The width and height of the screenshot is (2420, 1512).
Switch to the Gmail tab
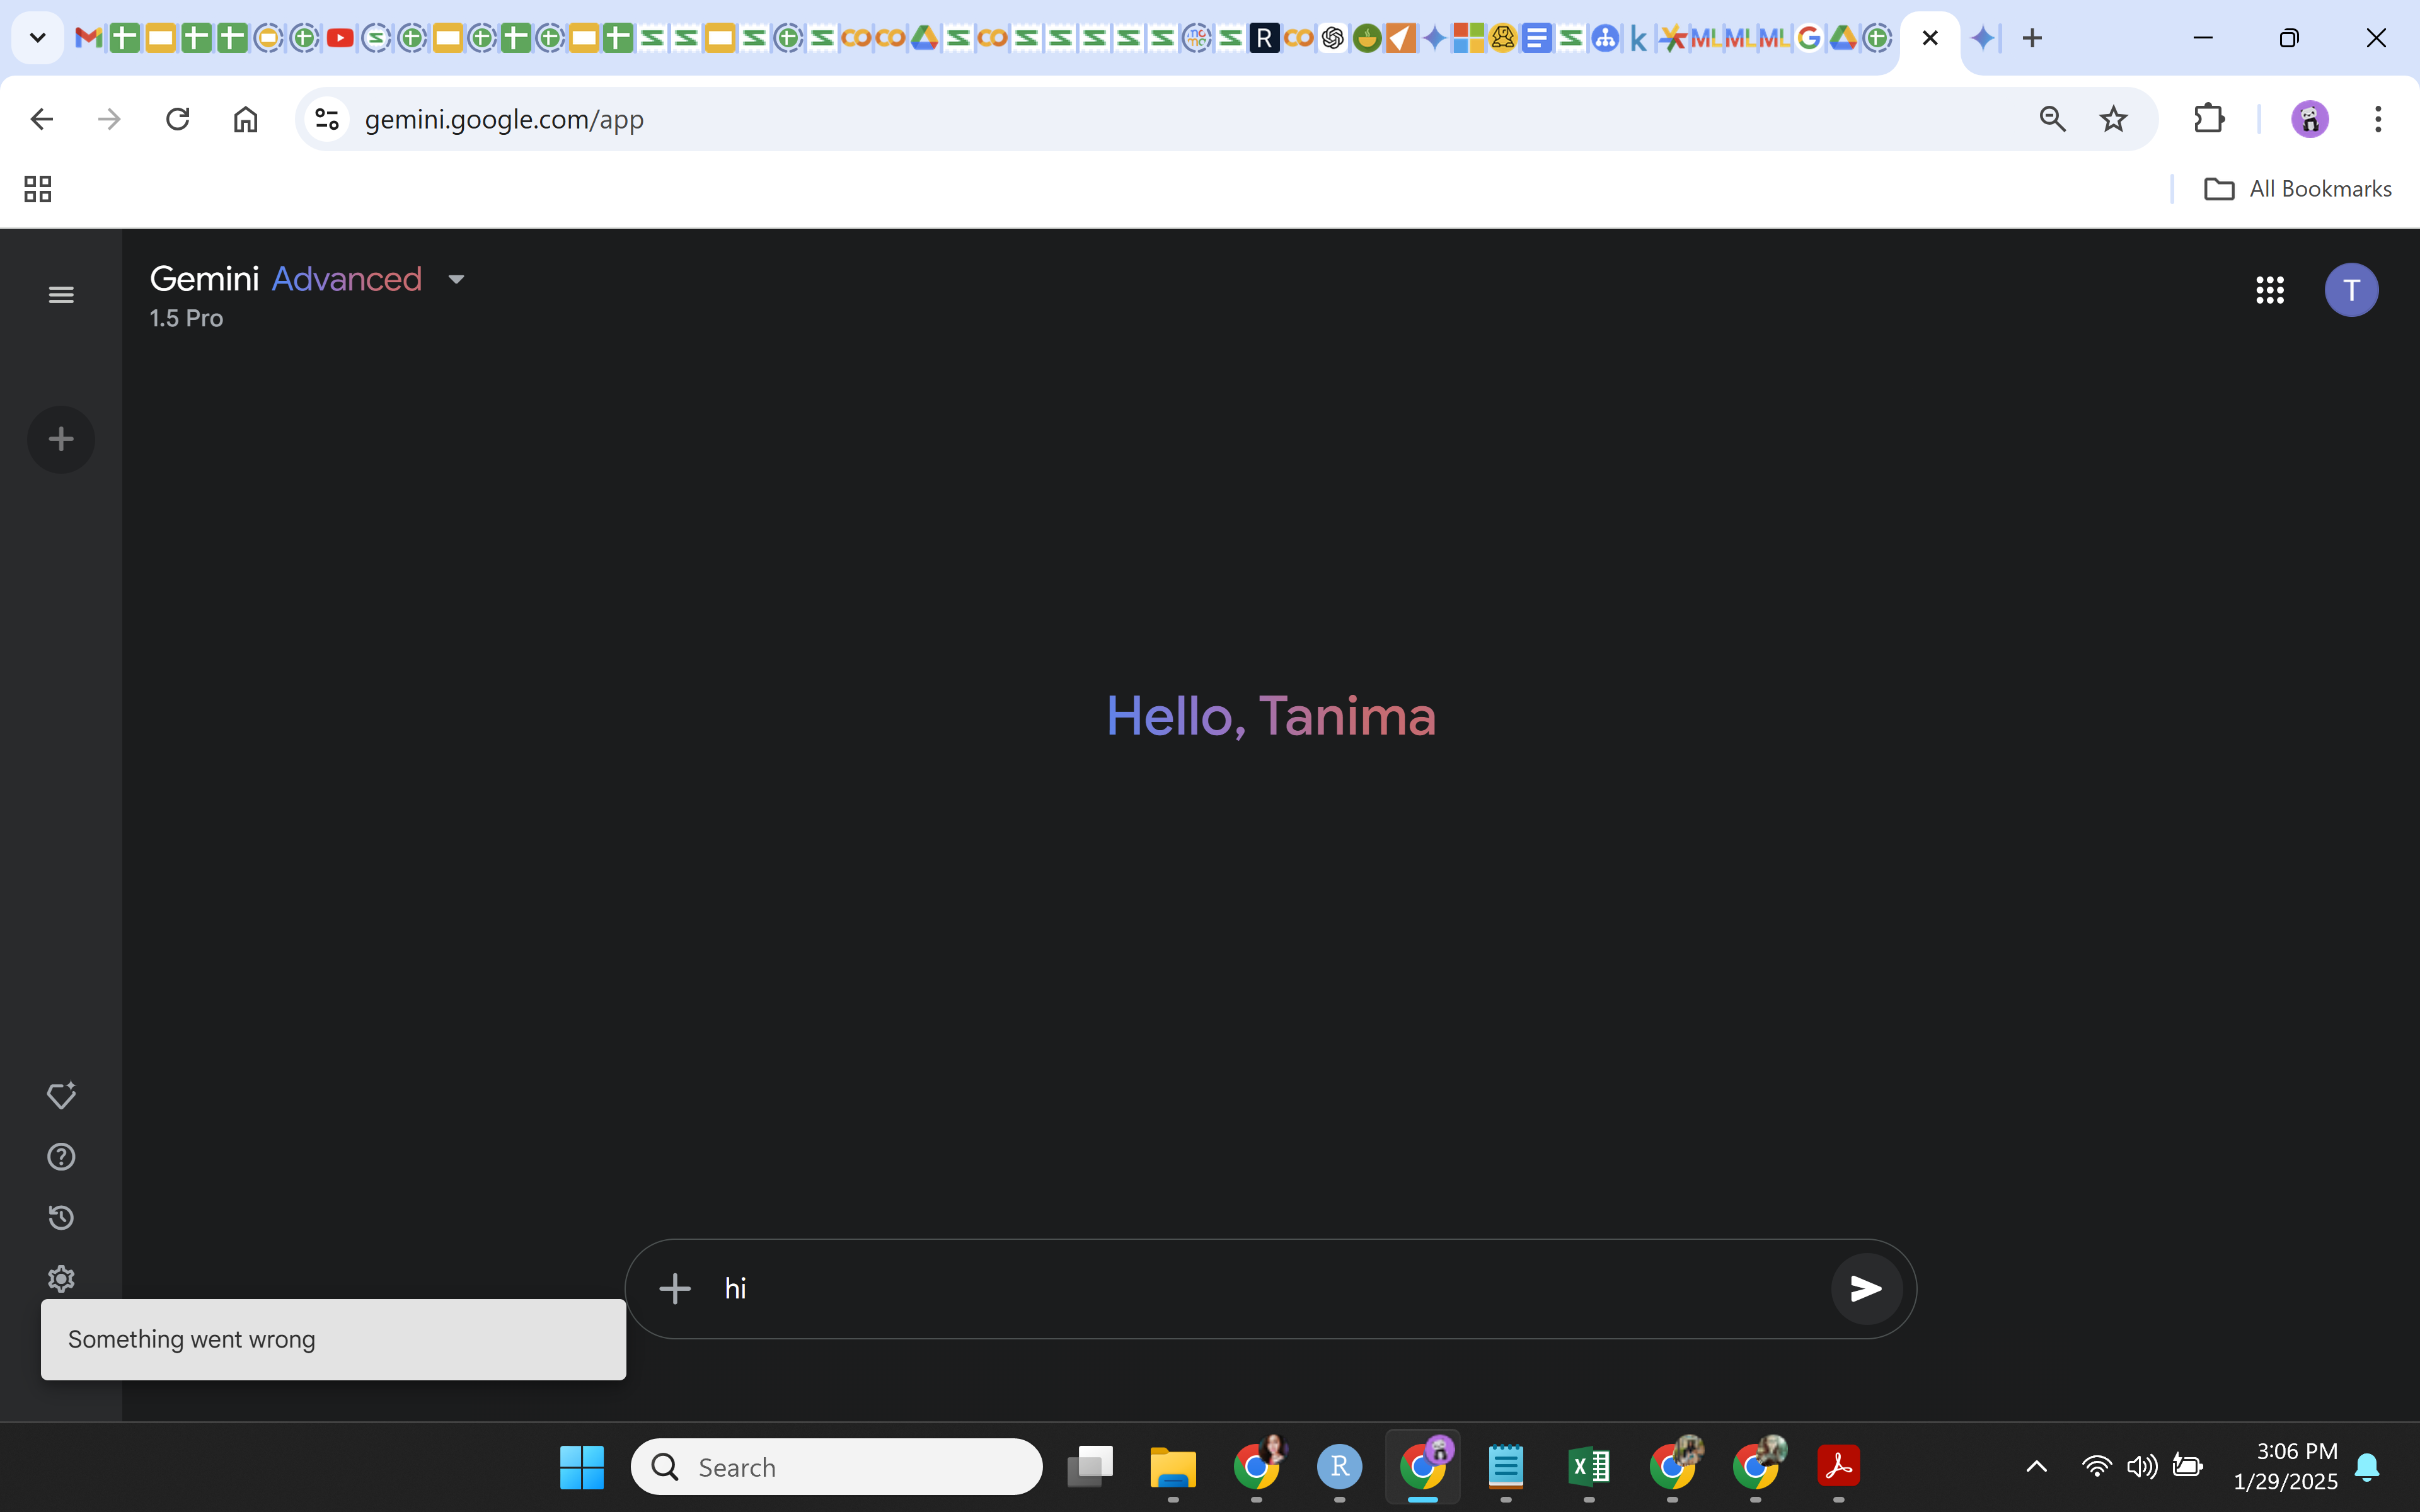click(x=89, y=38)
